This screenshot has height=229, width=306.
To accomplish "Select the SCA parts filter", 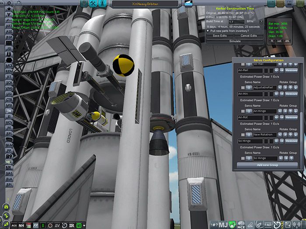I will coord(9,83).
